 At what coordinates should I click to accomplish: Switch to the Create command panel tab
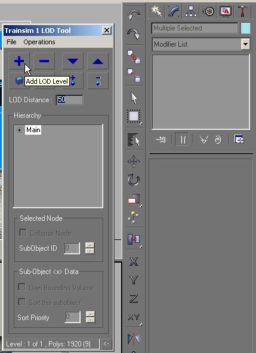(156, 11)
